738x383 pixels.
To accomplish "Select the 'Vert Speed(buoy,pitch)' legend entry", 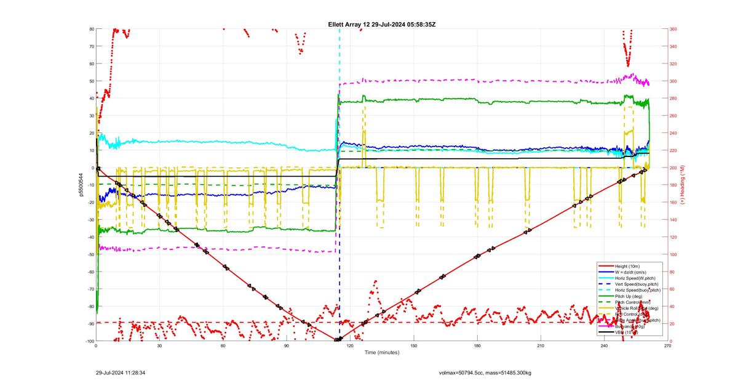I will coord(637,284).
